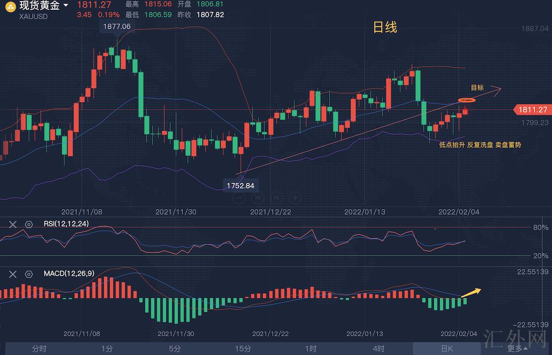
Task: Switch to the 1时 hourly tab
Action: 311,349
